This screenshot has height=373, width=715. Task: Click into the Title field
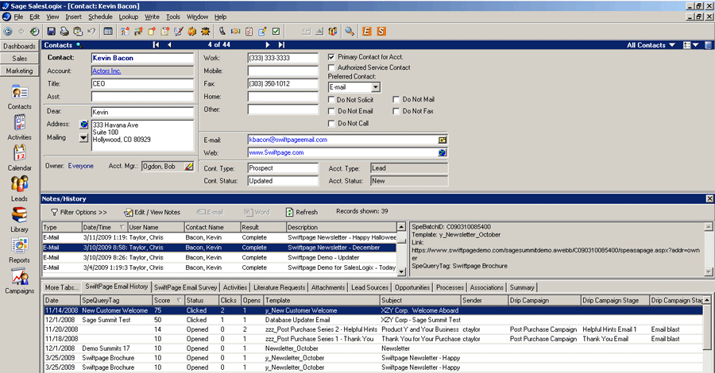pyautogui.click(x=142, y=84)
